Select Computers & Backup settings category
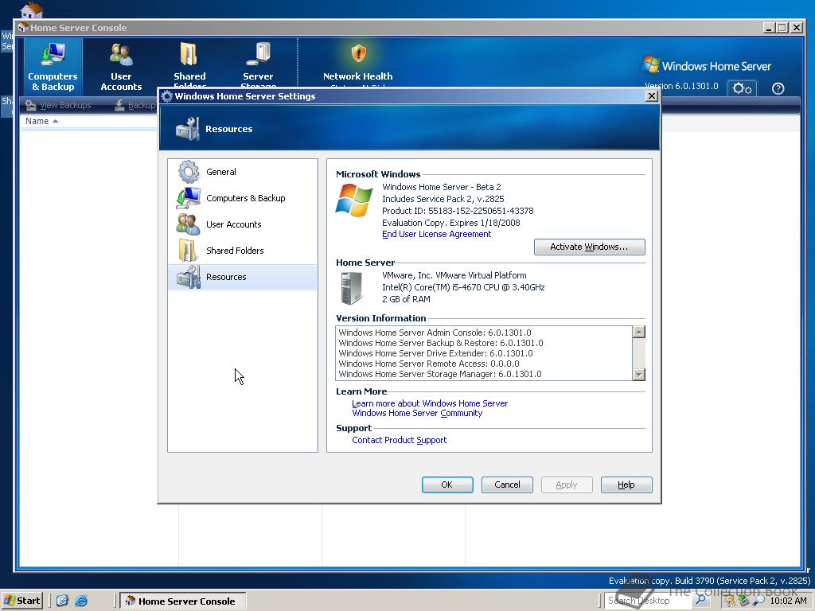Image resolution: width=815 pixels, height=611 pixels. [243, 198]
